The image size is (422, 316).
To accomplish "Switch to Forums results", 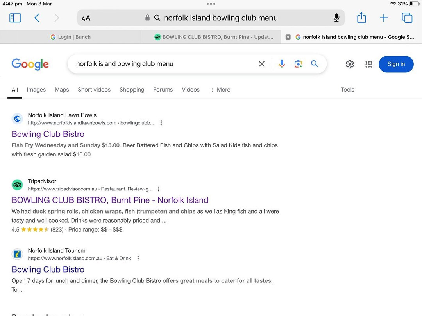I will [x=163, y=90].
